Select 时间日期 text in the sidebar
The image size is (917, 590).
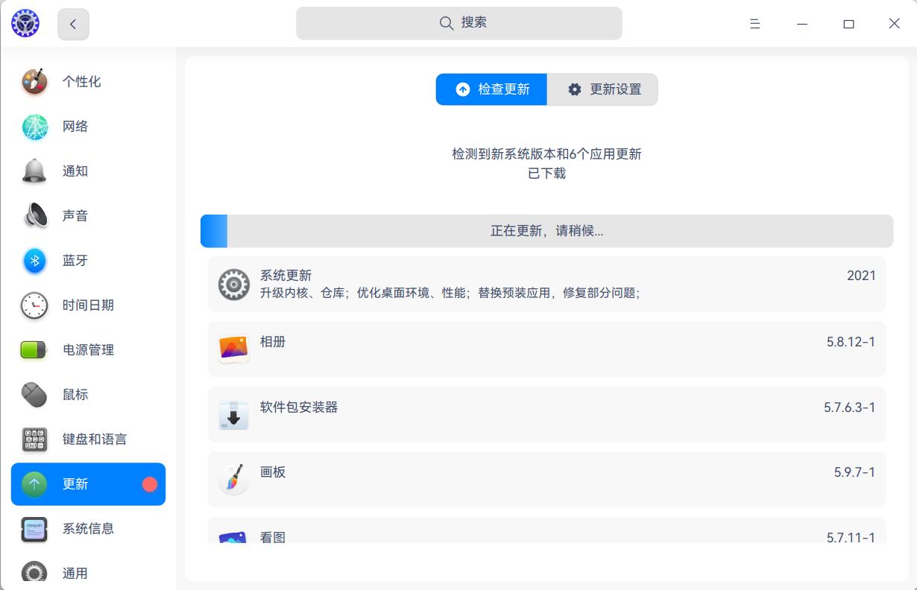coord(88,305)
